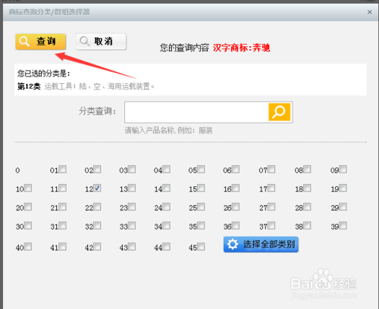Check category 26 checkbox
Image resolution: width=379 pixels, height=309 pixels.
pyautogui.click(x=236, y=207)
